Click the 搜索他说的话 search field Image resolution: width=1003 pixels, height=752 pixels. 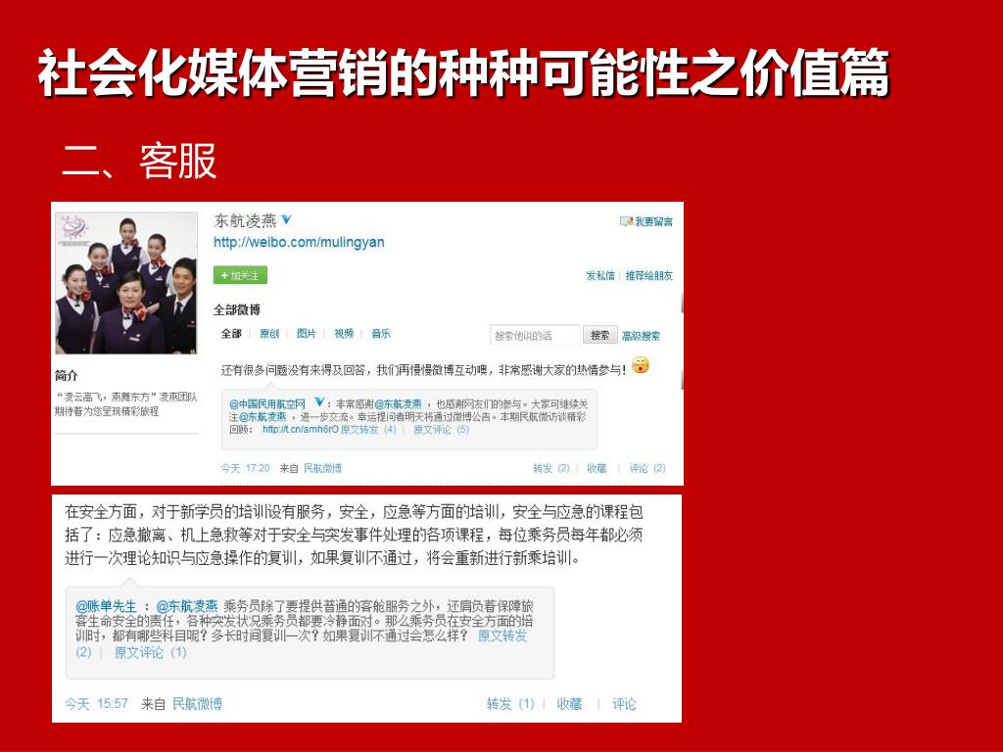[536, 335]
